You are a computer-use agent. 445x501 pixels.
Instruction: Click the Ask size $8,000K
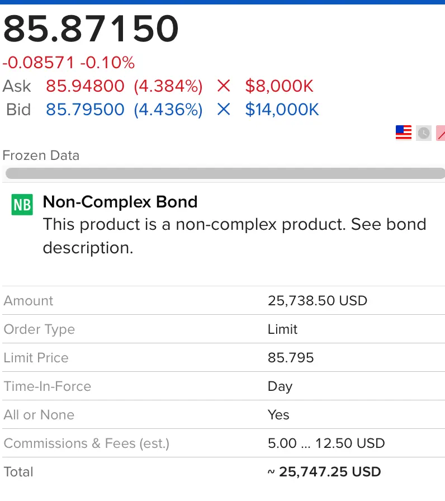[x=280, y=86]
